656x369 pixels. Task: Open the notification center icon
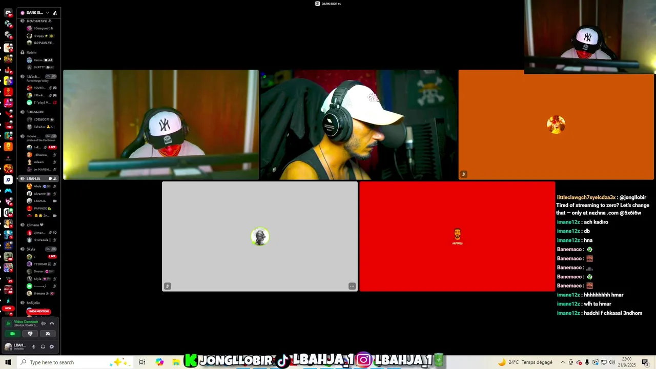click(645, 362)
